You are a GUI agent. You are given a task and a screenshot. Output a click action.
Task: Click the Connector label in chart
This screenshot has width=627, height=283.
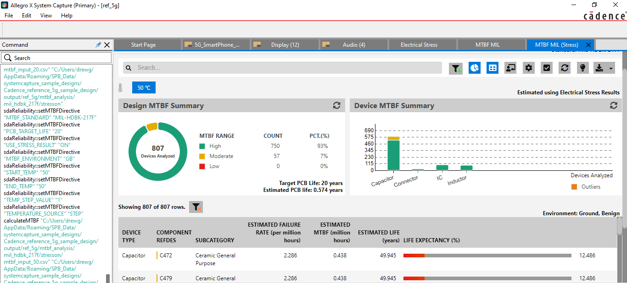pyautogui.click(x=406, y=182)
